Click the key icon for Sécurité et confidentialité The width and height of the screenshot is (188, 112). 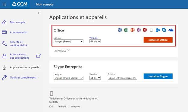(4, 44)
